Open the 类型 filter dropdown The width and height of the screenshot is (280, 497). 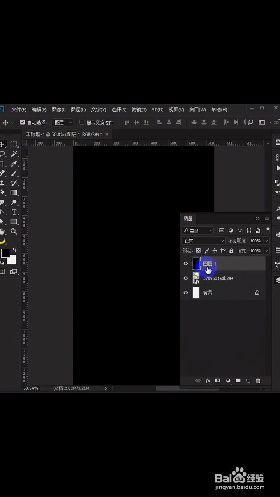(198, 230)
